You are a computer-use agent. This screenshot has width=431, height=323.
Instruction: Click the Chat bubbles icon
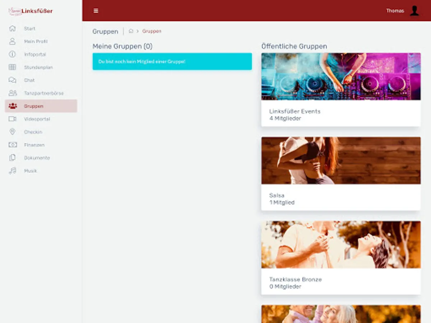pyautogui.click(x=12, y=80)
